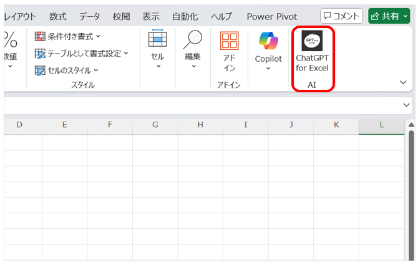Switch to the Automate (自動化) tab
This screenshot has height=265, width=418.
pyautogui.click(x=185, y=17)
